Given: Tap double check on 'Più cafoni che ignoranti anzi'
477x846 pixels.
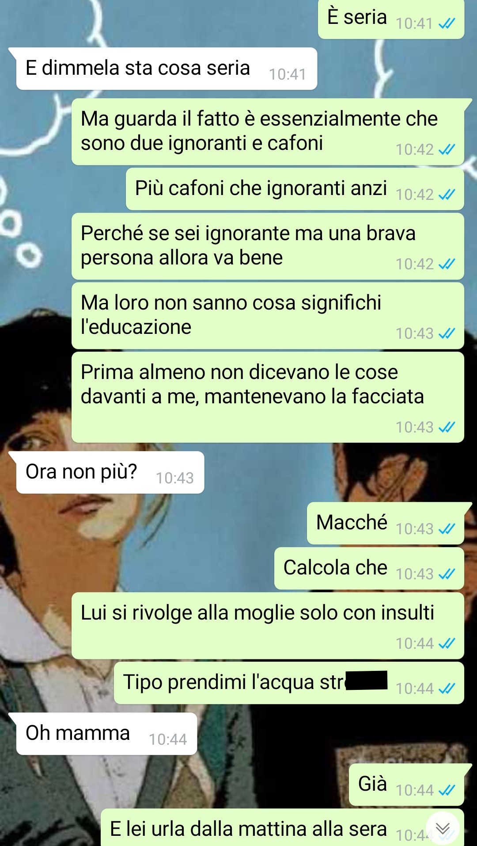Looking at the screenshot, I should (x=447, y=195).
